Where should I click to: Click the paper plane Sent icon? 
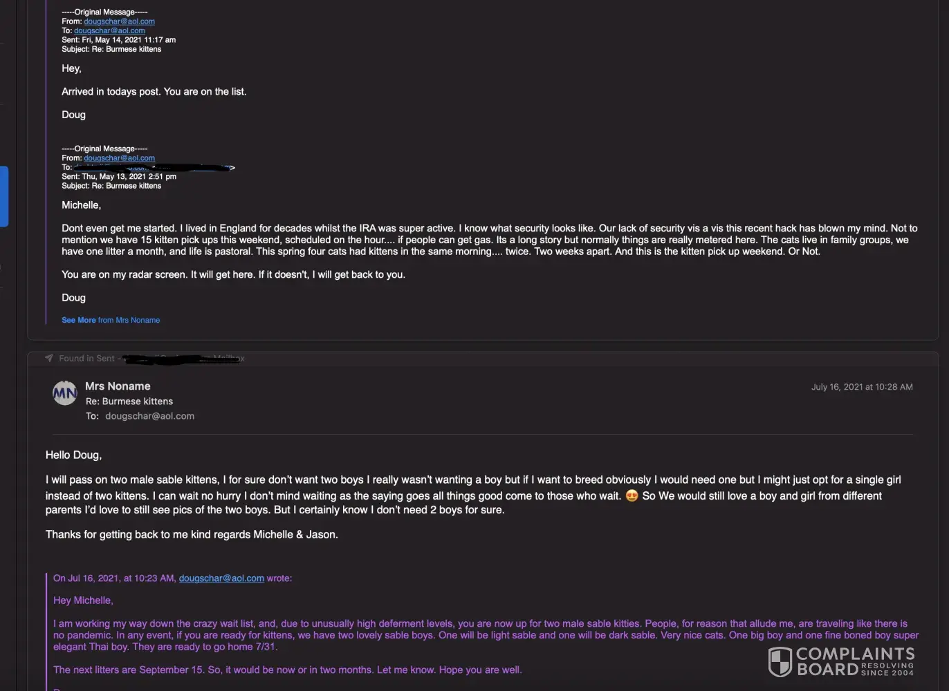point(48,358)
